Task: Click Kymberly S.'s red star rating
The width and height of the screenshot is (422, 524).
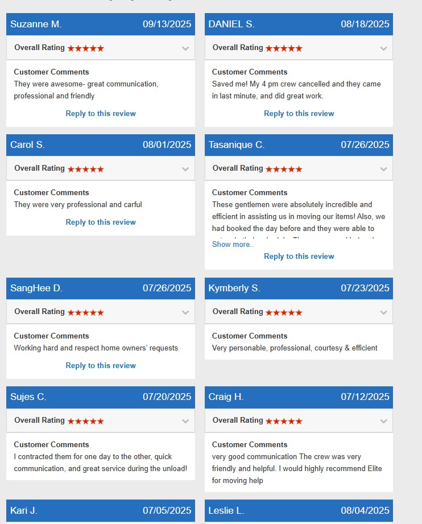Action: (284, 312)
